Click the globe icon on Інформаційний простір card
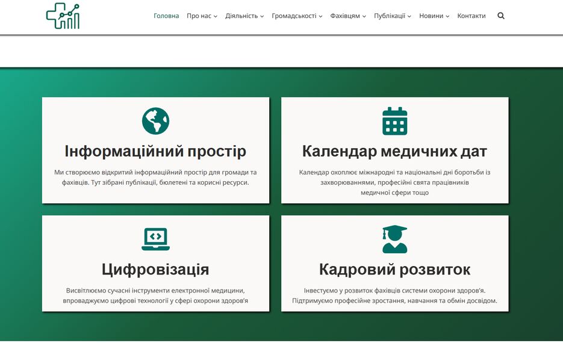This screenshot has width=563, height=343. 155,121
